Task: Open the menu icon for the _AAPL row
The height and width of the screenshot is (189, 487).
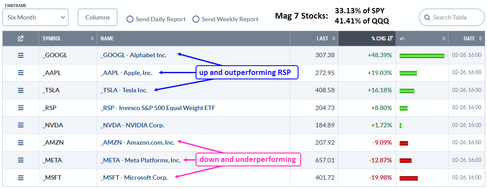Action: coord(20,73)
